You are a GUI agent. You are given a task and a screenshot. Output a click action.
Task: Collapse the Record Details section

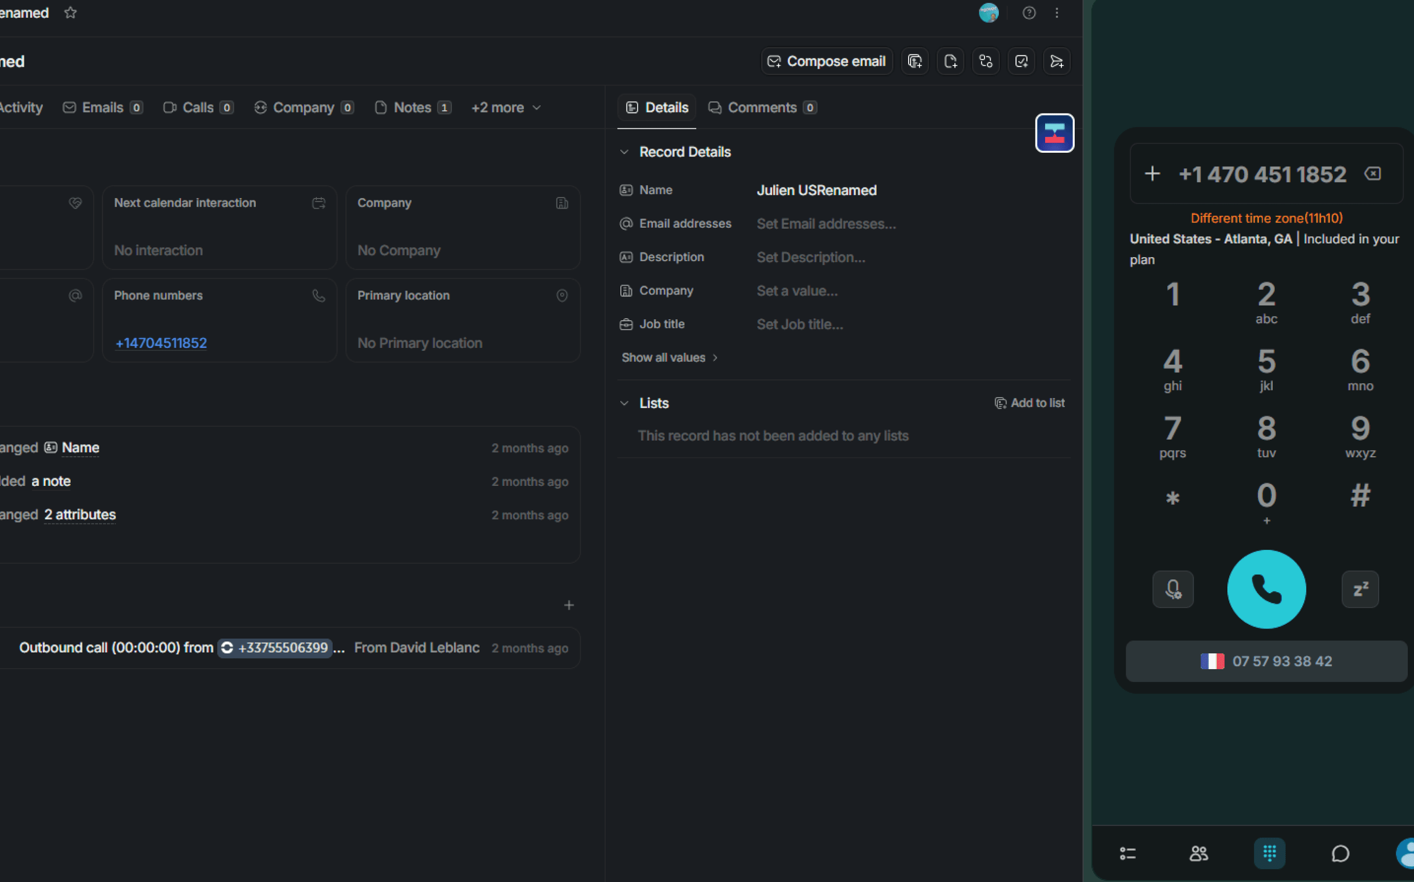pos(625,152)
